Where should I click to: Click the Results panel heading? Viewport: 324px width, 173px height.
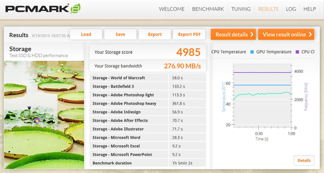click(x=19, y=35)
